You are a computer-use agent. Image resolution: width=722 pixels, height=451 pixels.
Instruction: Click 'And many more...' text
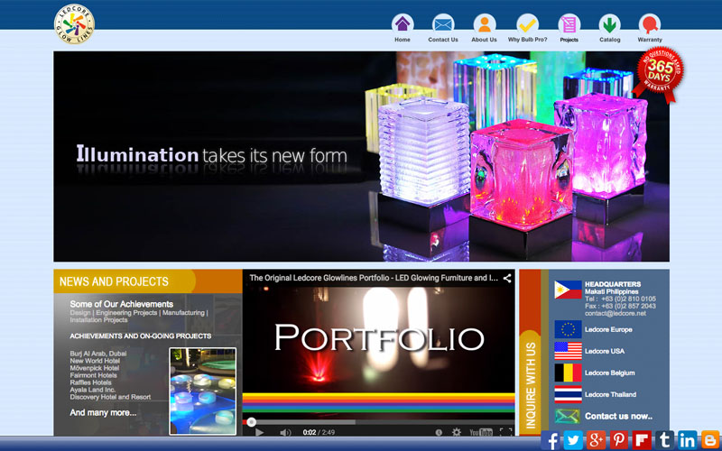(103, 413)
